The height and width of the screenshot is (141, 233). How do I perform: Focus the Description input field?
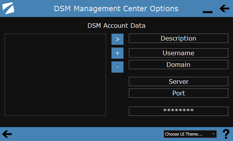coord(178,38)
